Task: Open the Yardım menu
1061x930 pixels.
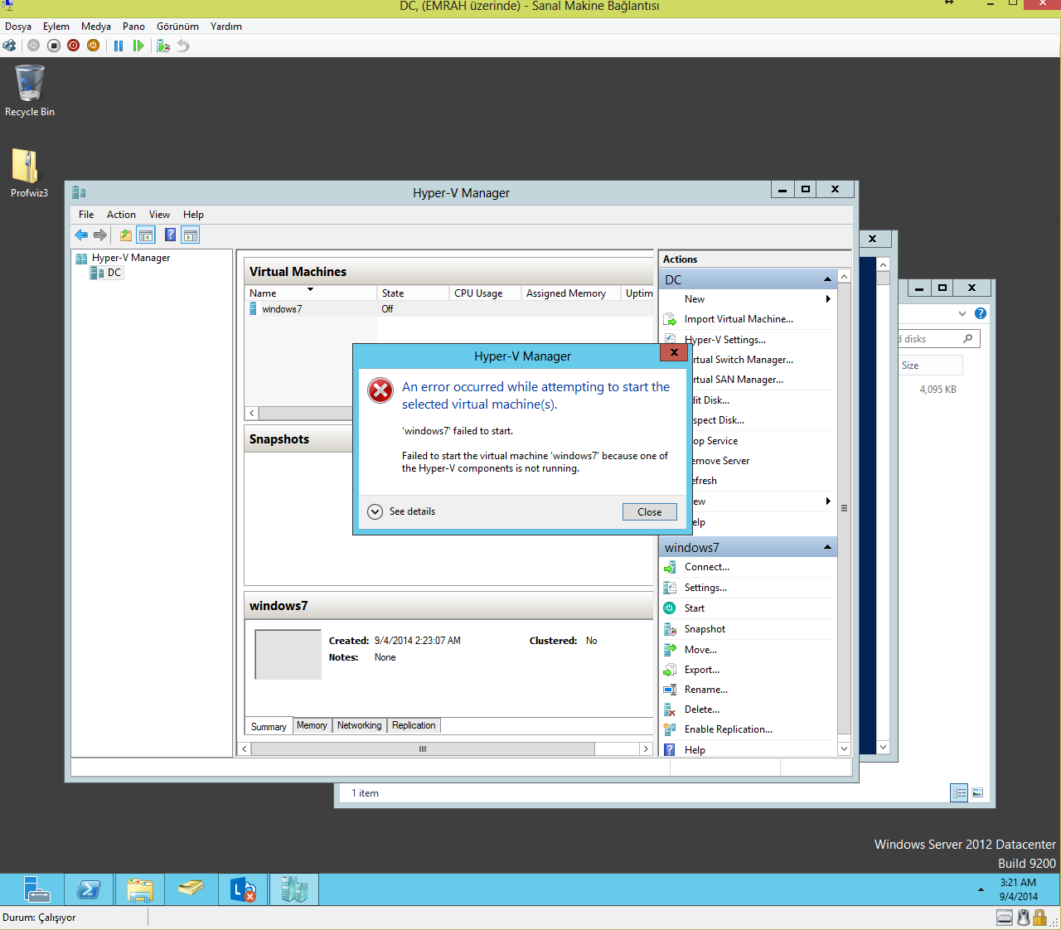Action: coord(226,27)
